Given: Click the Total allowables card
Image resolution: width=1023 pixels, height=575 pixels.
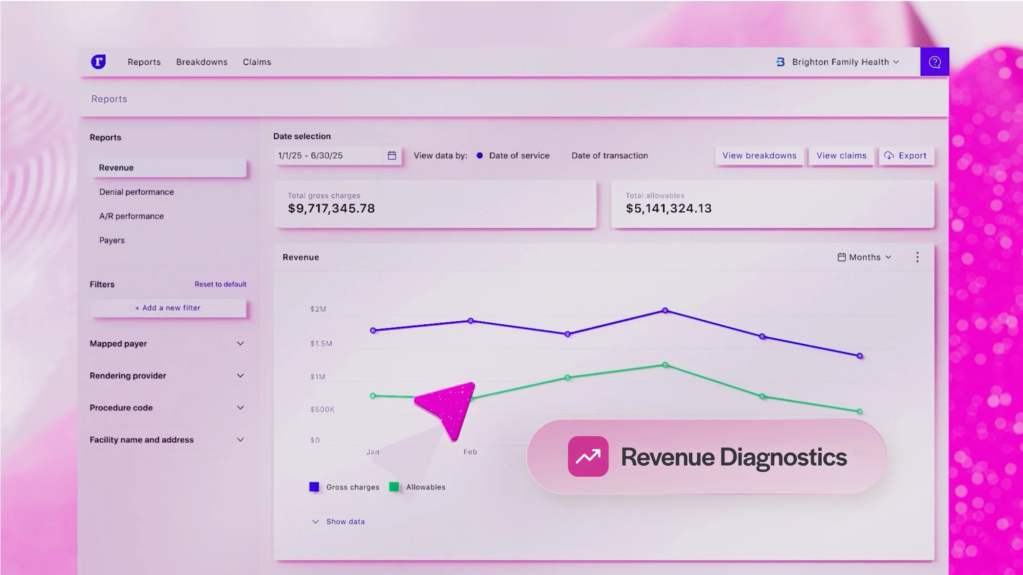Looking at the screenshot, I should tap(773, 204).
